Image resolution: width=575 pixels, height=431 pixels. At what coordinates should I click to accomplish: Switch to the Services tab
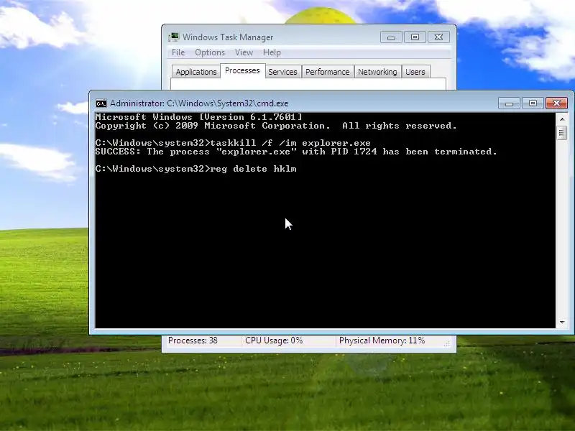click(282, 72)
